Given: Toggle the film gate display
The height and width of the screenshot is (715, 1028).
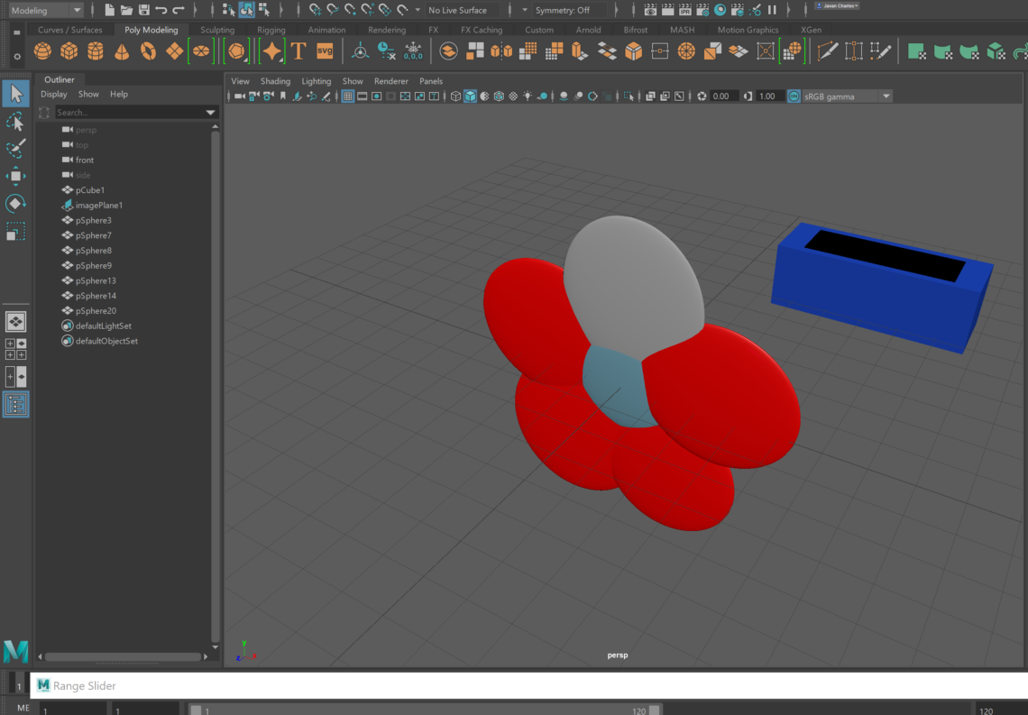Looking at the screenshot, I should 362,96.
